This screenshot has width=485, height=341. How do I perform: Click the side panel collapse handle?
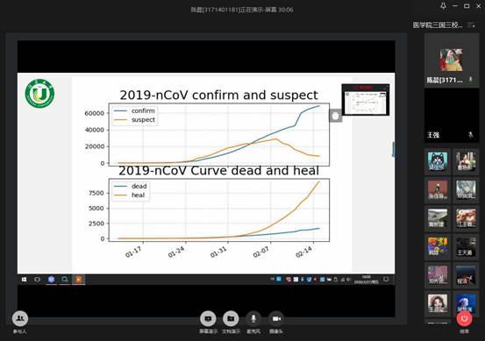point(394,149)
